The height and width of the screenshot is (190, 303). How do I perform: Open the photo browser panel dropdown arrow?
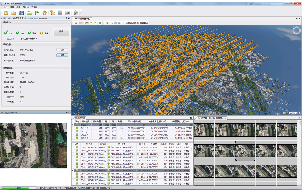(297, 118)
